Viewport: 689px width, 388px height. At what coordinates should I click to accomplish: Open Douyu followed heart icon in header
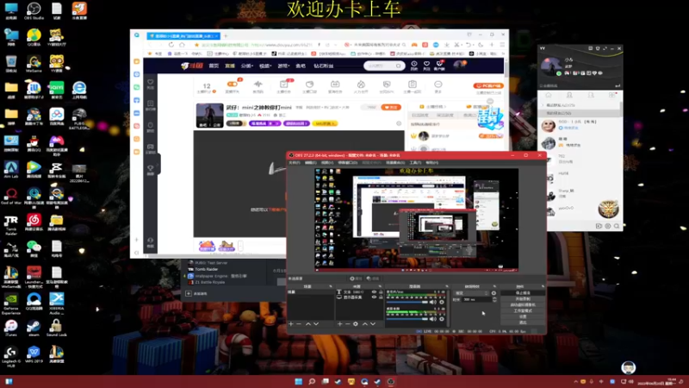(426, 66)
